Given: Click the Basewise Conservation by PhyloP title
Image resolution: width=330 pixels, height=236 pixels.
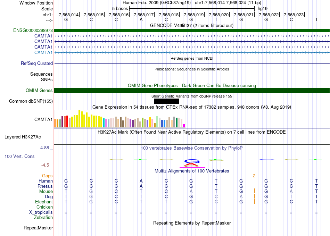Looking at the screenshot, I should pos(192,148).
